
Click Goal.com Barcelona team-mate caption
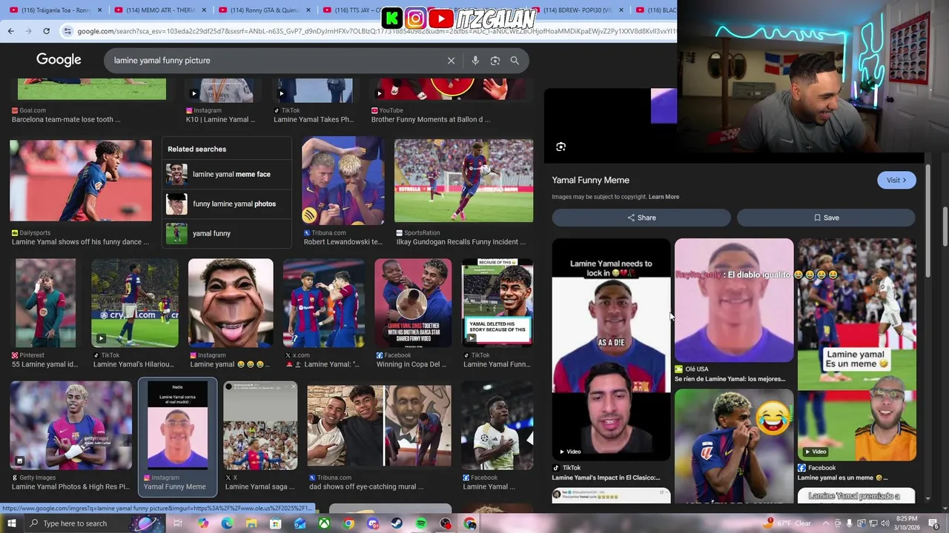point(66,119)
